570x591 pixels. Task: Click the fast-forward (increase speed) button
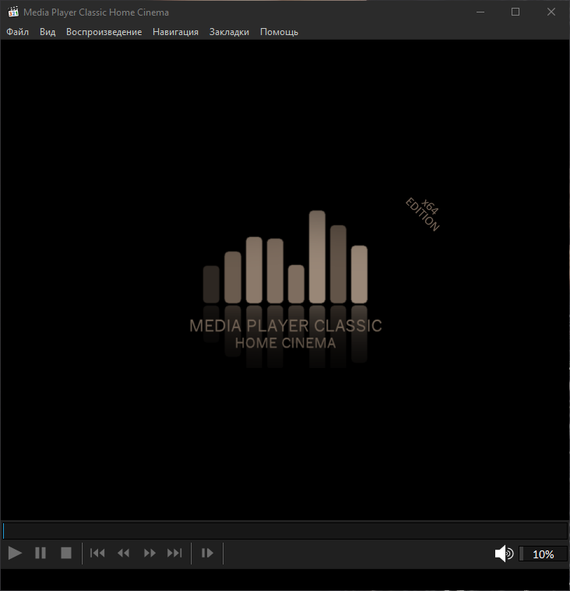click(150, 553)
